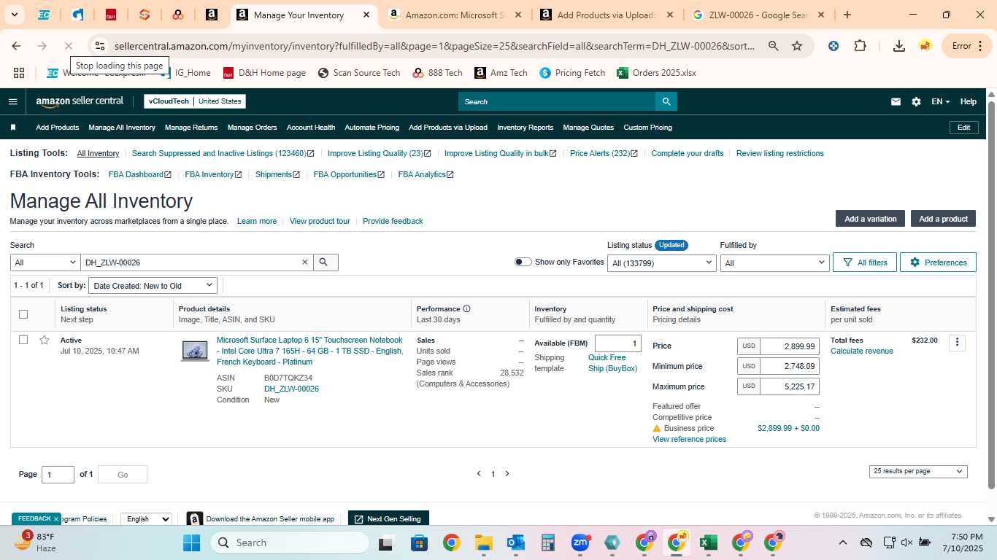Screen dimensions: 997x560
Task: Click the Add a product button
Action: (x=943, y=219)
